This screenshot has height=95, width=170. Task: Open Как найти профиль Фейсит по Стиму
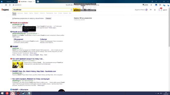(x=31, y=79)
